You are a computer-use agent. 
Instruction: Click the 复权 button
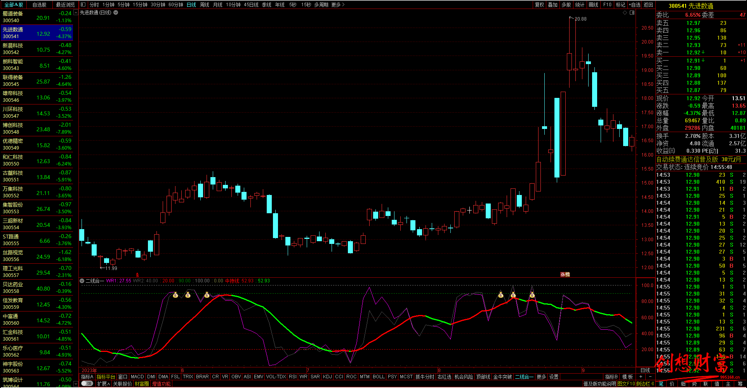[540, 5]
